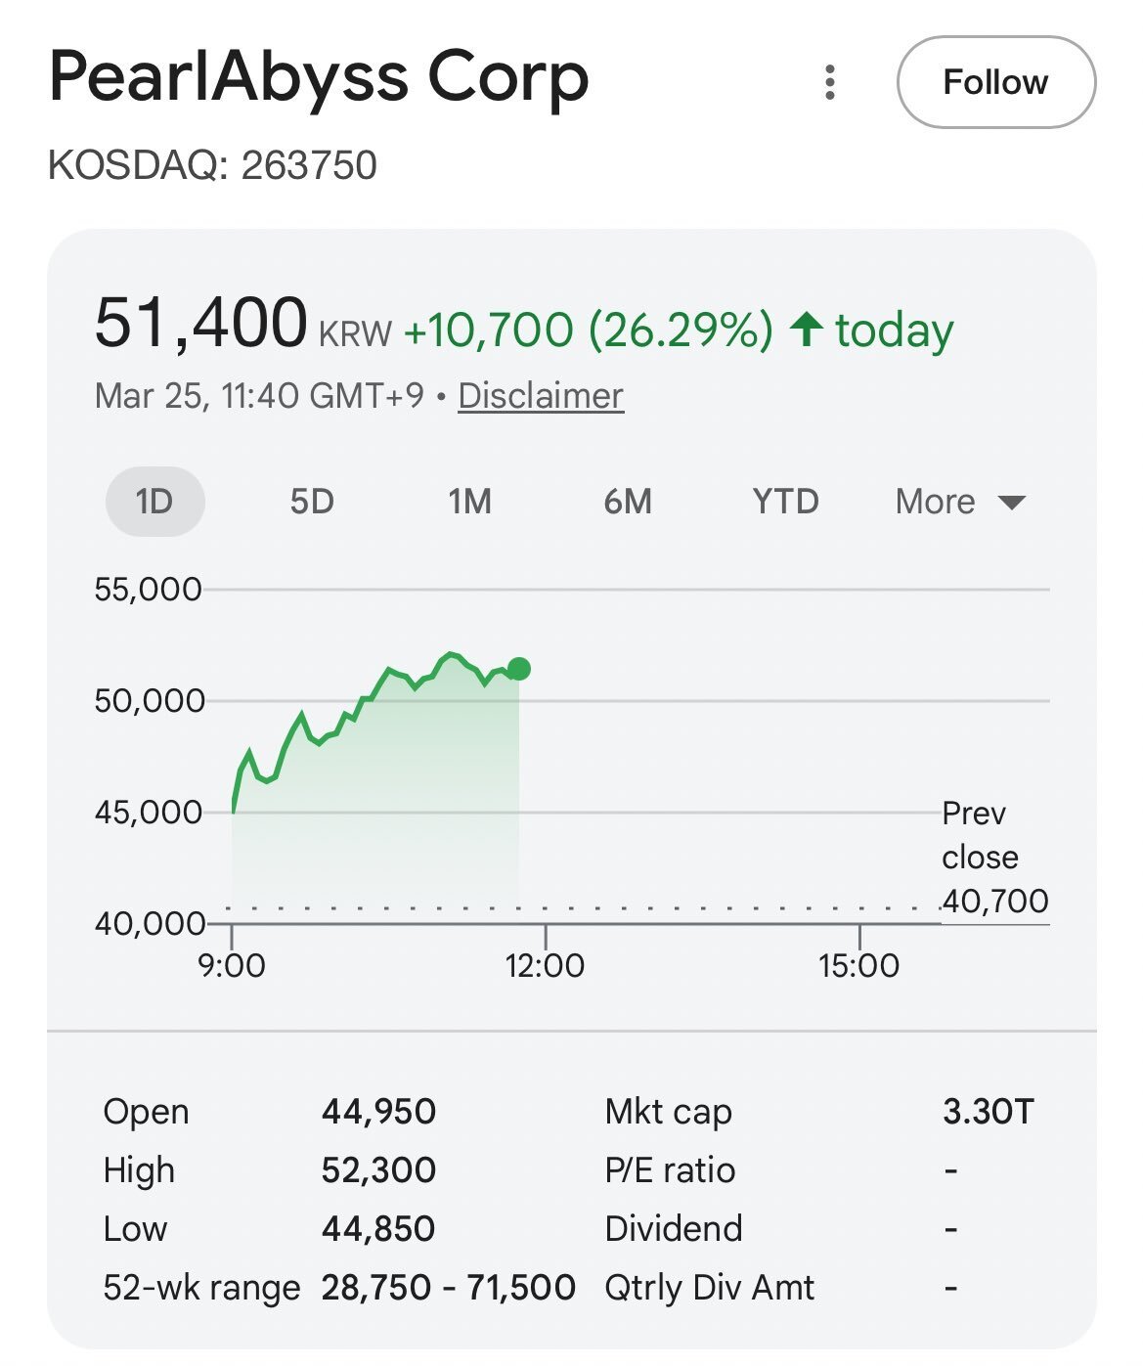The height and width of the screenshot is (1366, 1143).
Task: Switch to the 1M chart tab
Action: coord(469,502)
